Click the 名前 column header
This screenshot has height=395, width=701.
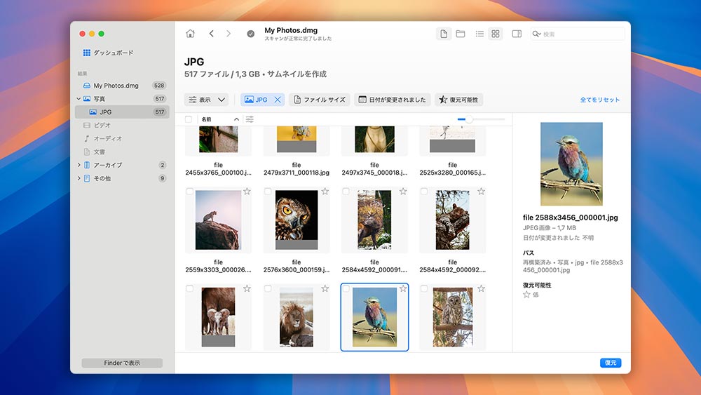pyautogui.click(x=206, y=119)
